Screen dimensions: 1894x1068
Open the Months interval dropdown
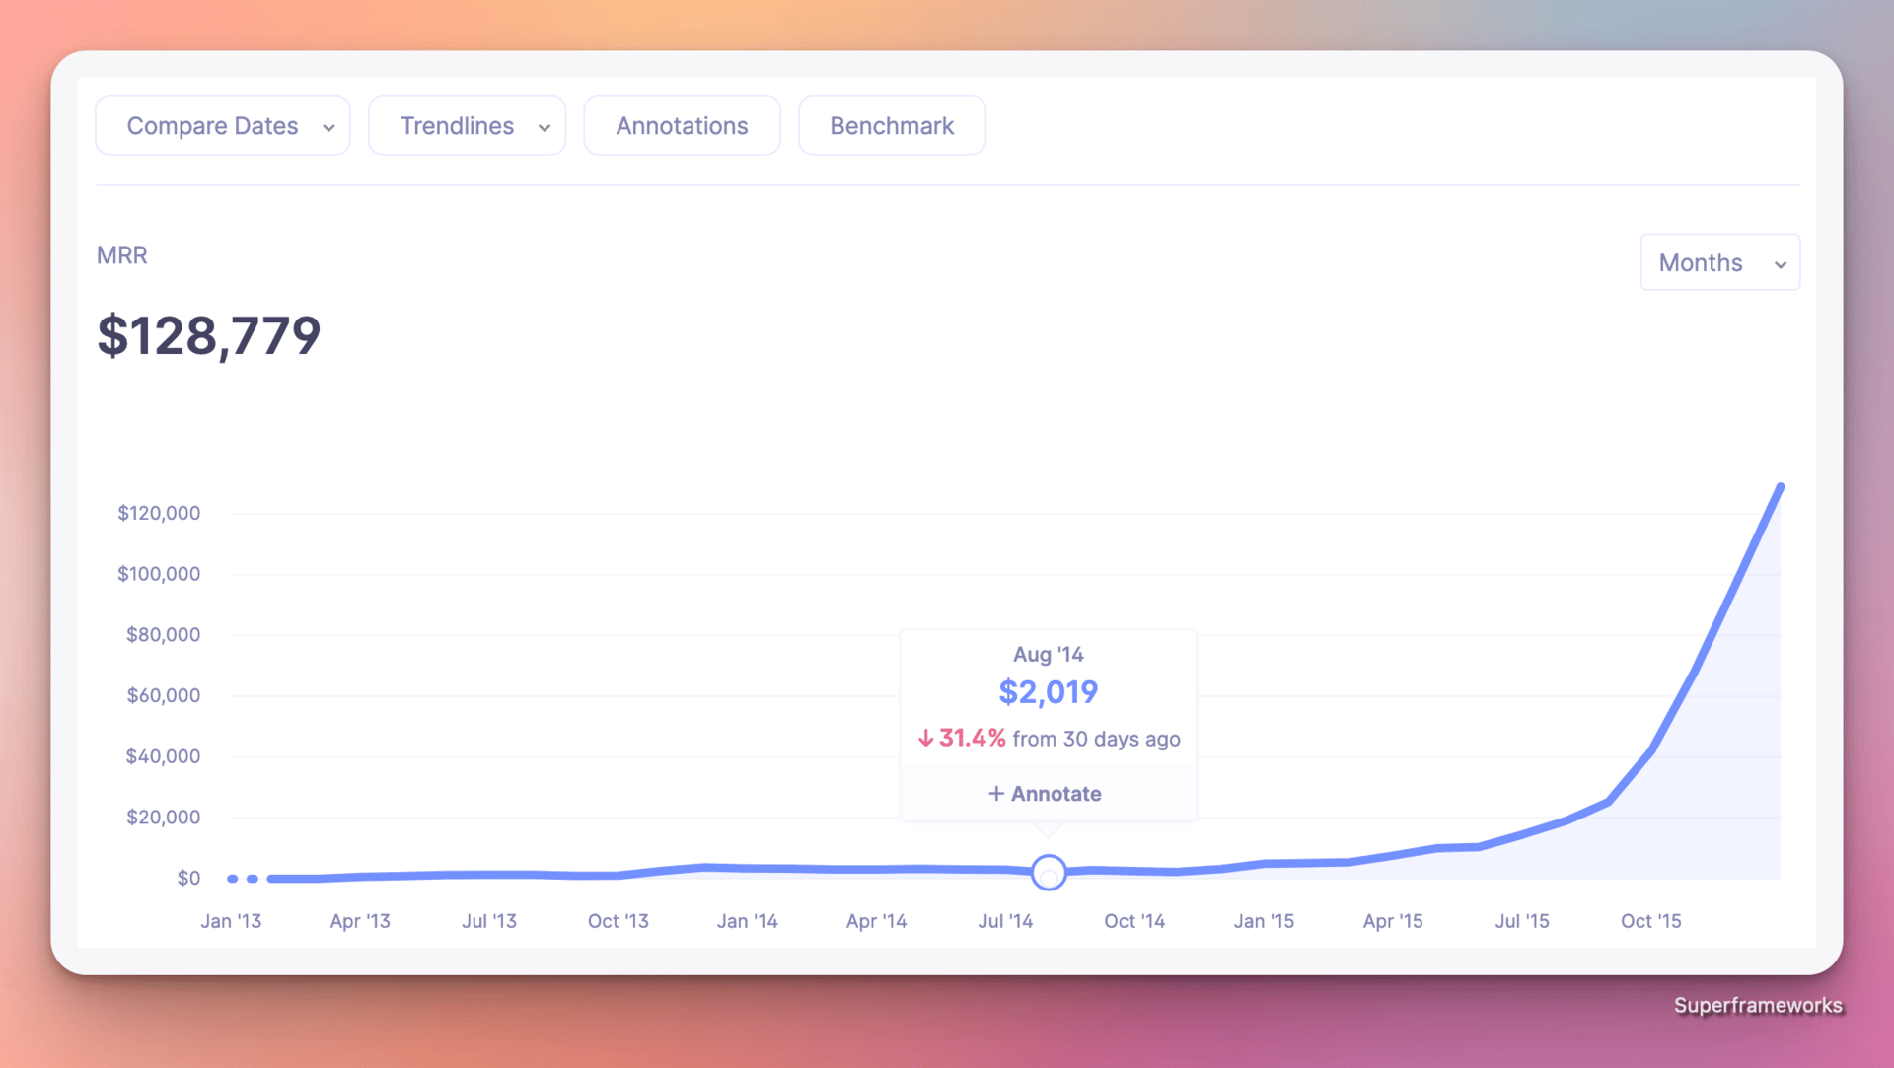1719,262
